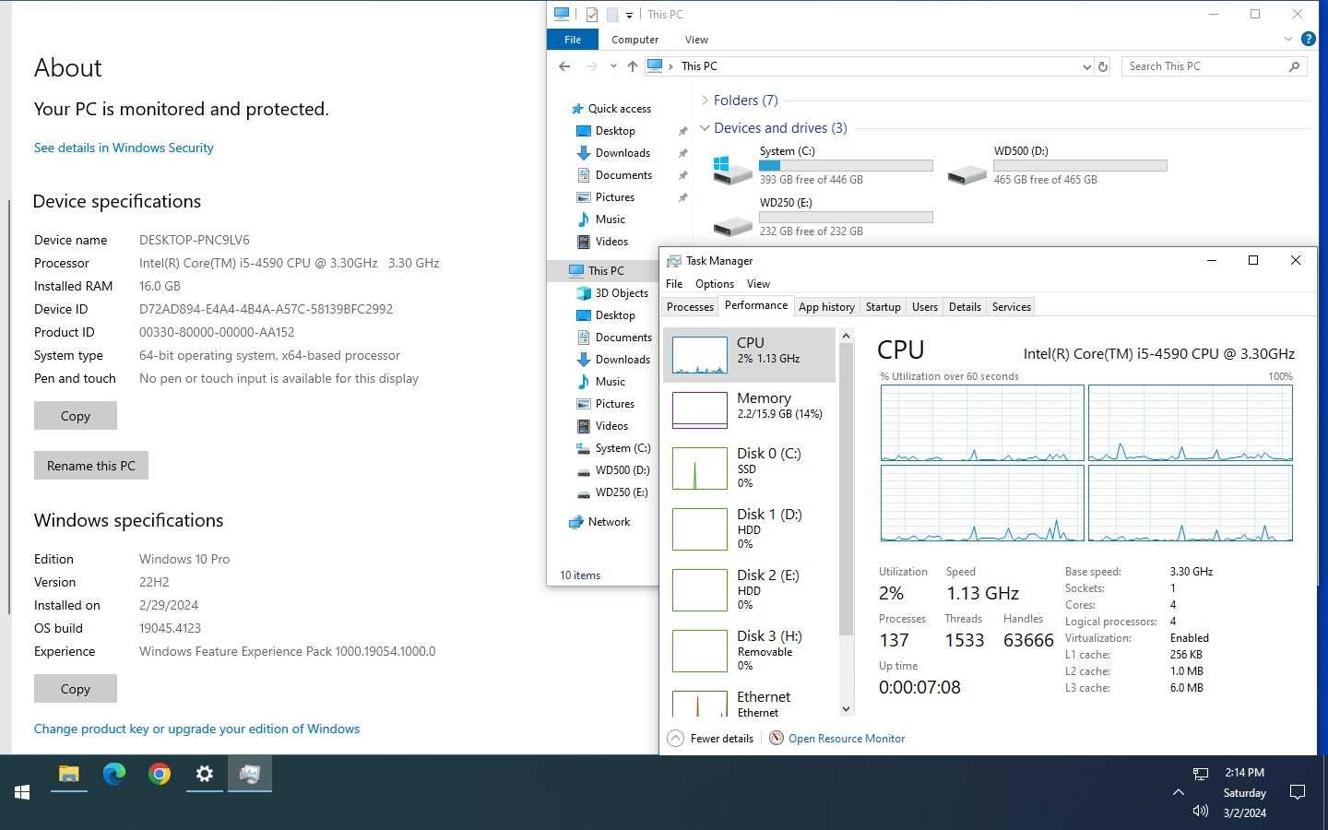Open Task Manager Options menu

click(715, 284)
